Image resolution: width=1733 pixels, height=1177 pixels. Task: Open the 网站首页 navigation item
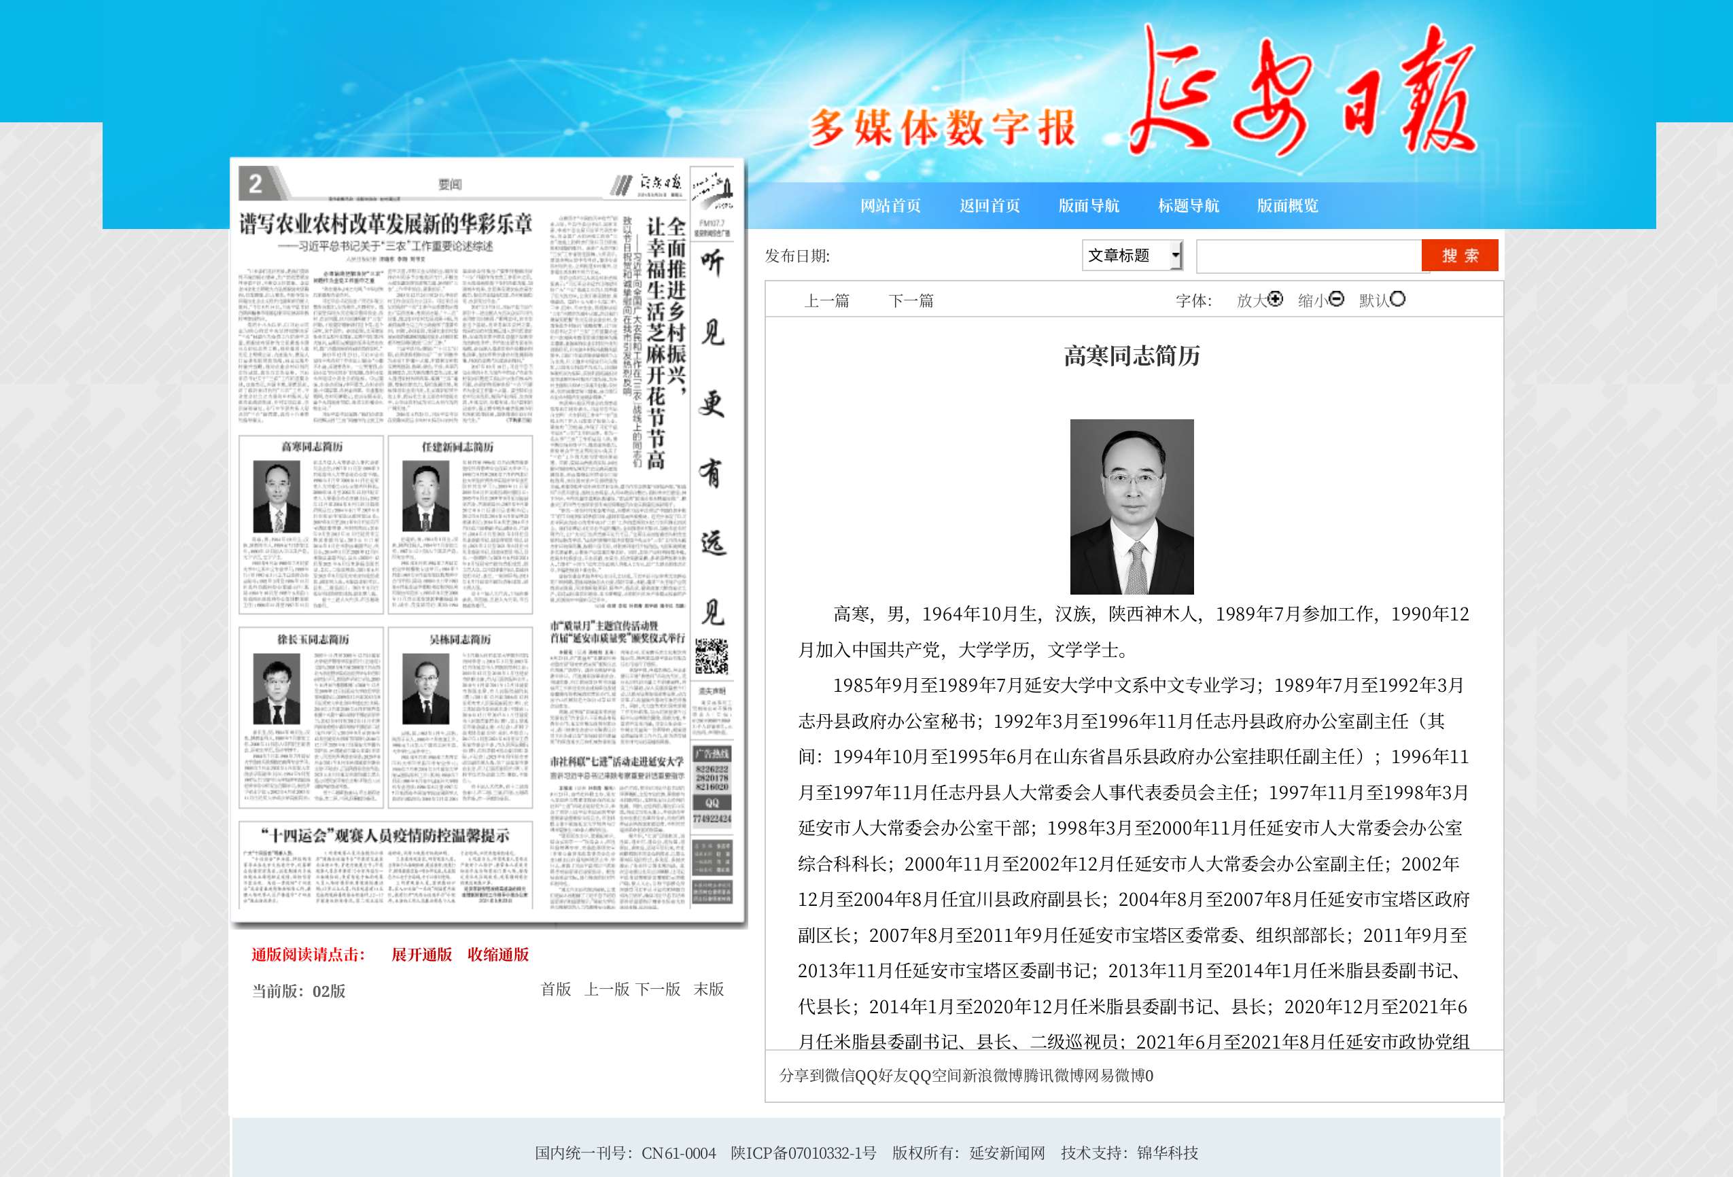click(890, 206)
